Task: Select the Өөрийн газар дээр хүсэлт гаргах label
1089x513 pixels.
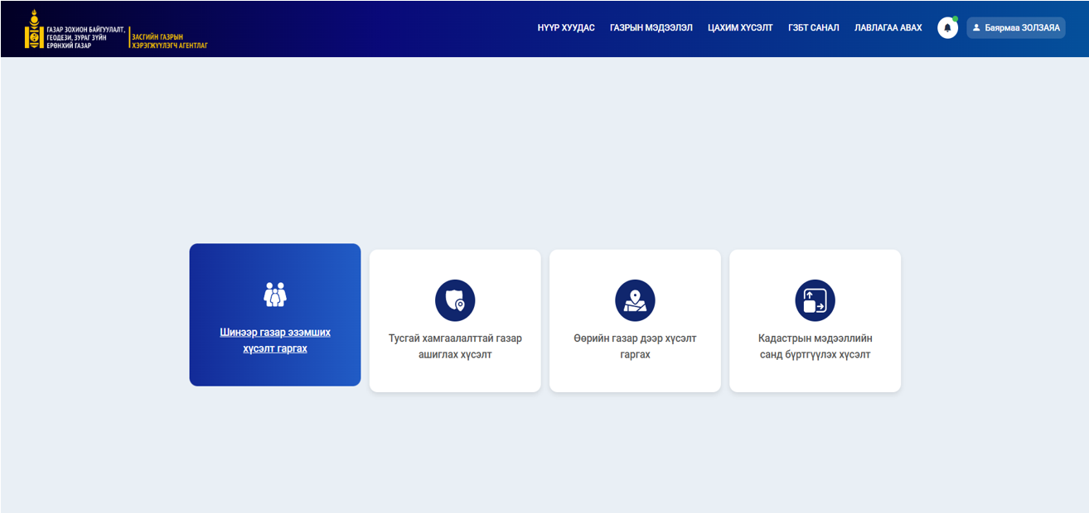Action: click(x=635, y=347)
